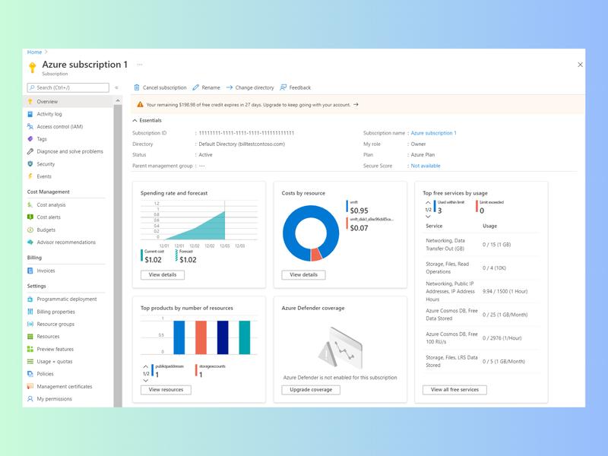Click Advisor recommendations cloud icon
Viewport: 608px width, 456px height.
30,242
